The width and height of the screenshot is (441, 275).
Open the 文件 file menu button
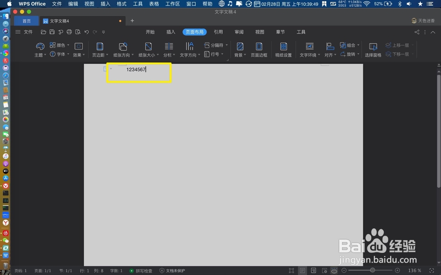tap(24, 32)
